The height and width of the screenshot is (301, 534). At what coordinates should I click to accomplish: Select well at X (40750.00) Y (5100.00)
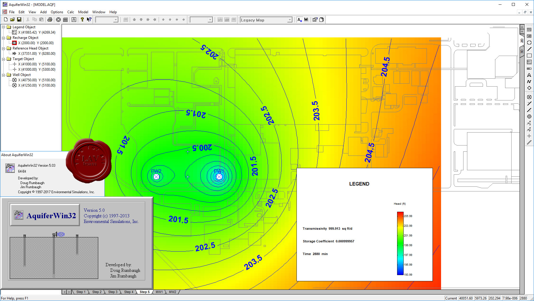coord(37,80)
